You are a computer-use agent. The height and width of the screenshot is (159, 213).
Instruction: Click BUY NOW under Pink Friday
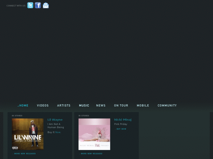121,129
